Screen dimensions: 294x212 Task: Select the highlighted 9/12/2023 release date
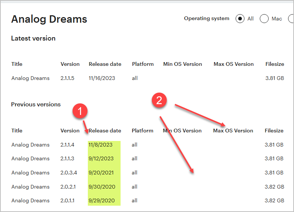(x=101, y=158)
